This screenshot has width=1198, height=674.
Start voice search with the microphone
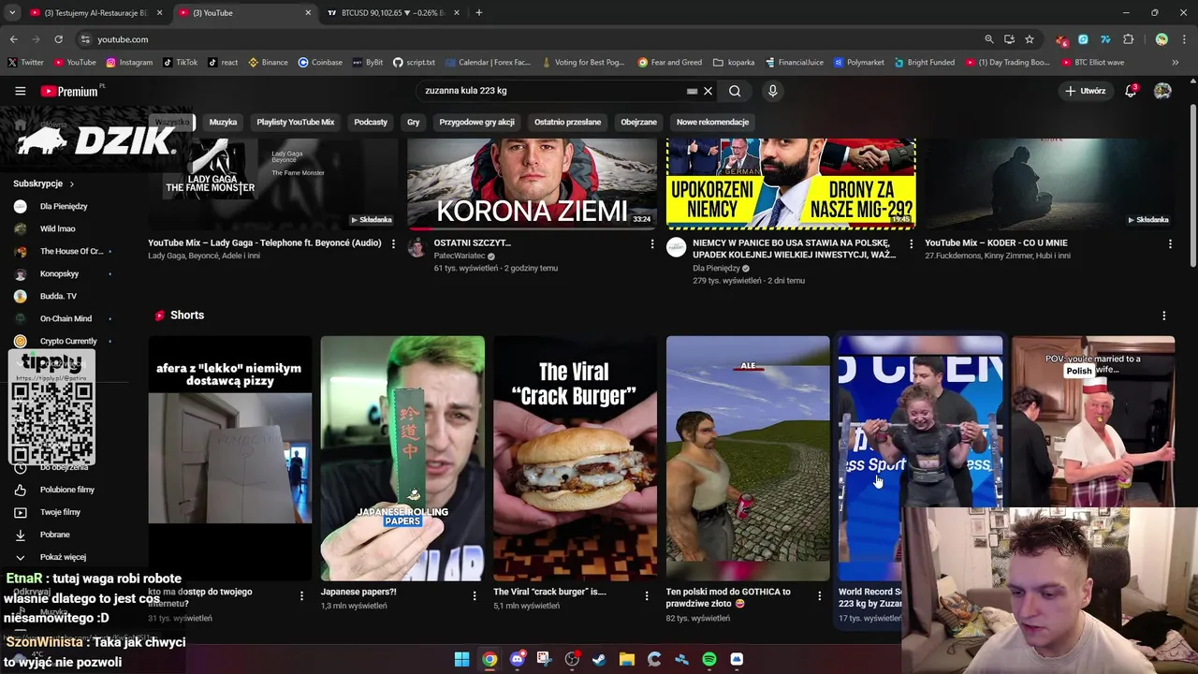pos(772,91)
